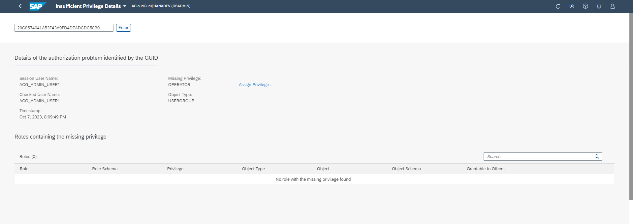This screenshot has width=633, height=224.
Task: Click the vertical page scrollbar
Action: pyautogui.click(x=631, y=106)
